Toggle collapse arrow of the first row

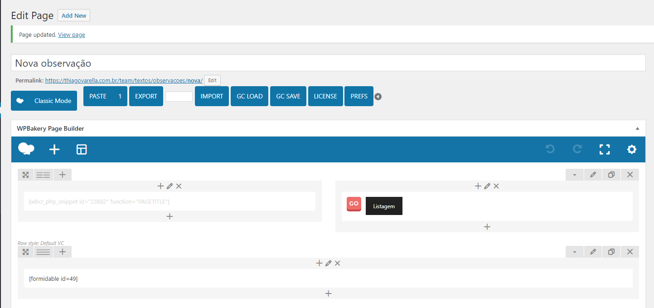[575, 175]
